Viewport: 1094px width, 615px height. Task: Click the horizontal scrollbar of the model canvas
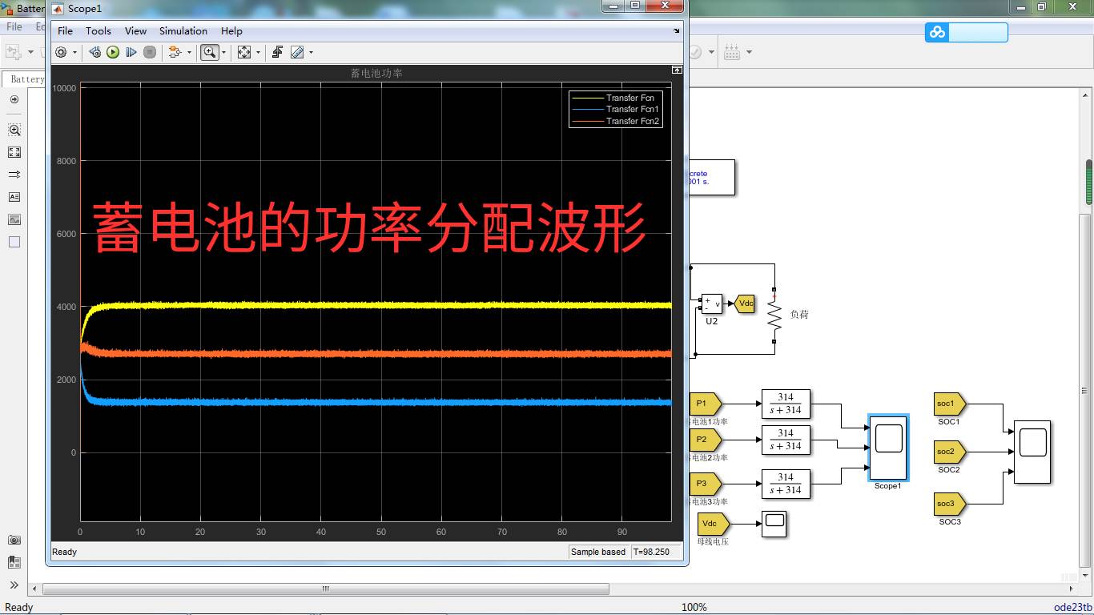click(326, 589)
